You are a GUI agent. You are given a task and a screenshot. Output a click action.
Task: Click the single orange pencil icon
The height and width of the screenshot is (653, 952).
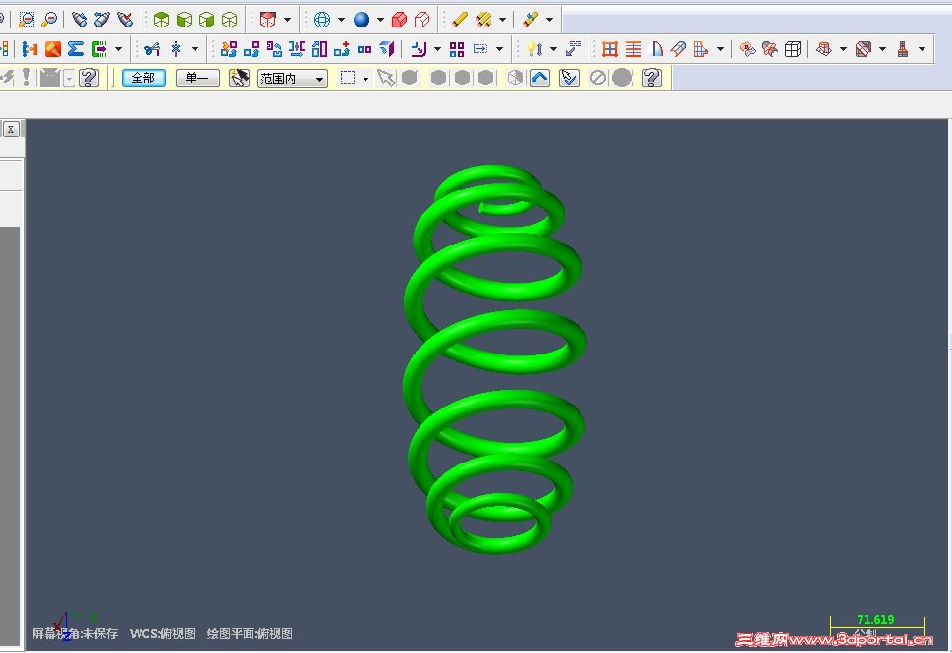tap(460, 20)
